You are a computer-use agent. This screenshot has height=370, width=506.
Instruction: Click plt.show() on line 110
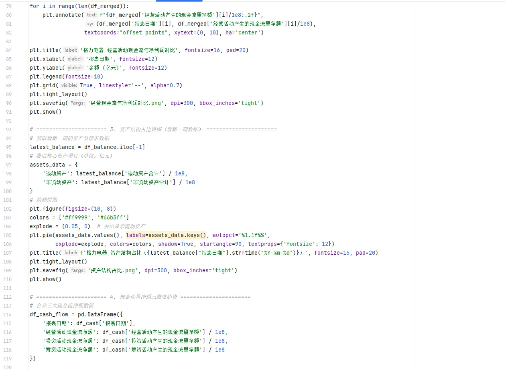coord(46,280)
